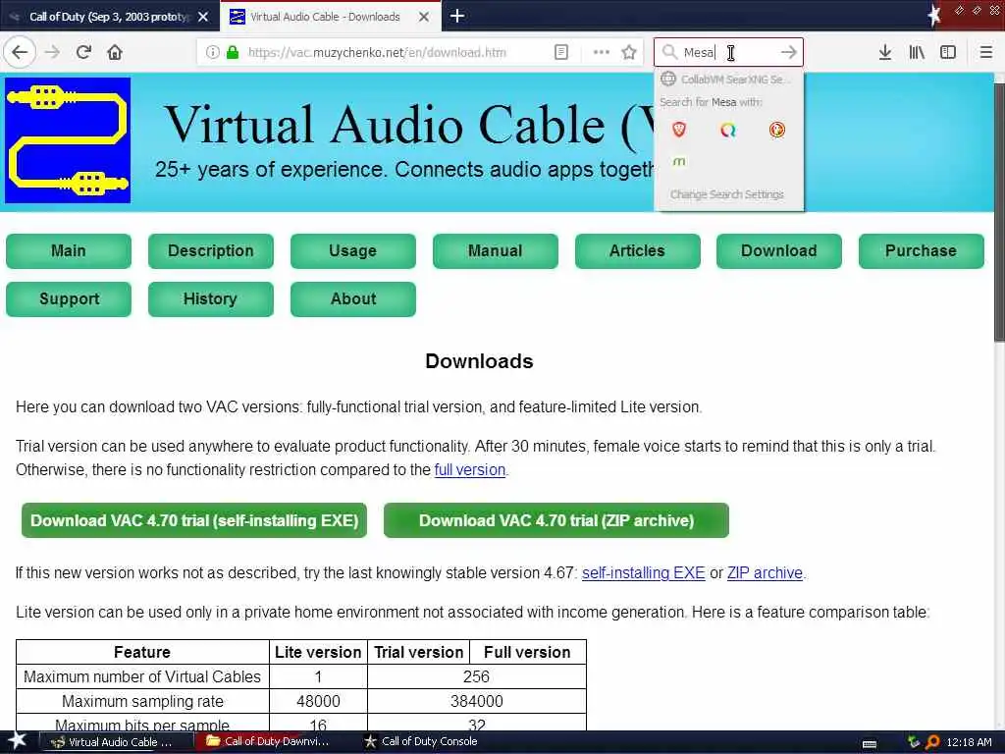This screenshot has height=754, width=1005.
Task: Open the star start menu in taskbar
Action: click(x=18, y=741)
